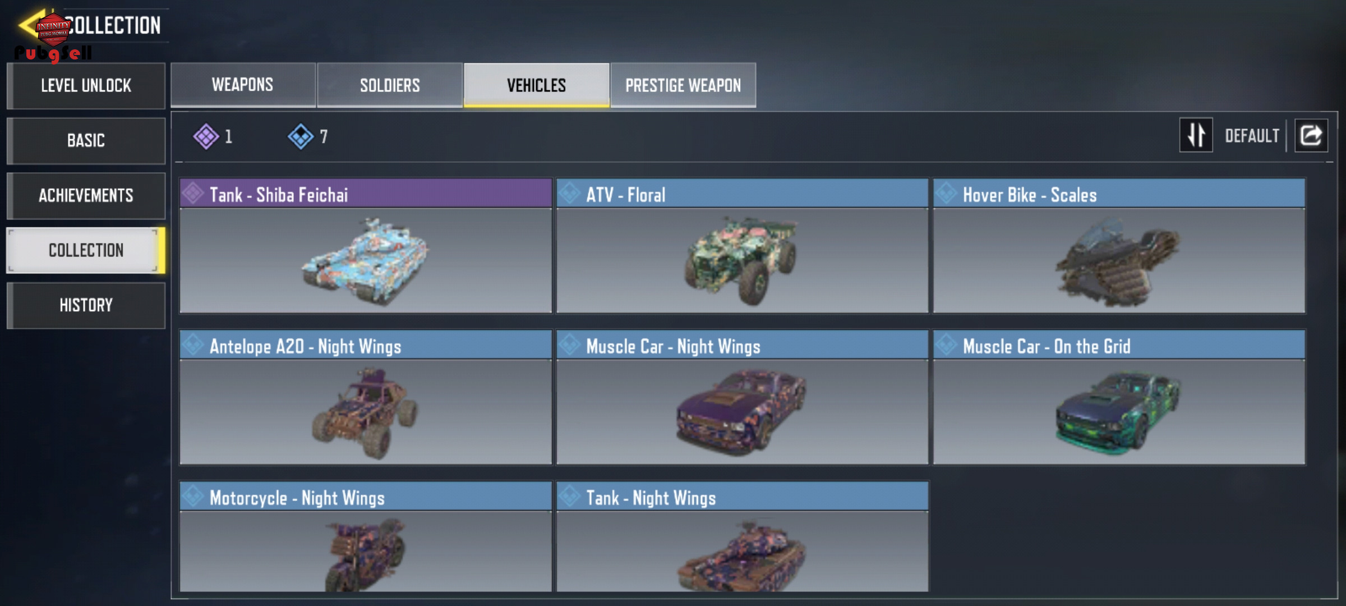Select the Tank - Night Wings card
Screen dimensions: 1346x606
coord(742,536)
